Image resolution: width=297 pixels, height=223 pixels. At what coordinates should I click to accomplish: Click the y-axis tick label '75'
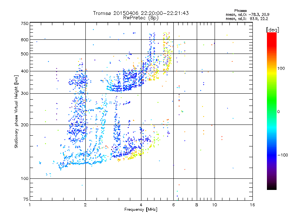point(26,199)
